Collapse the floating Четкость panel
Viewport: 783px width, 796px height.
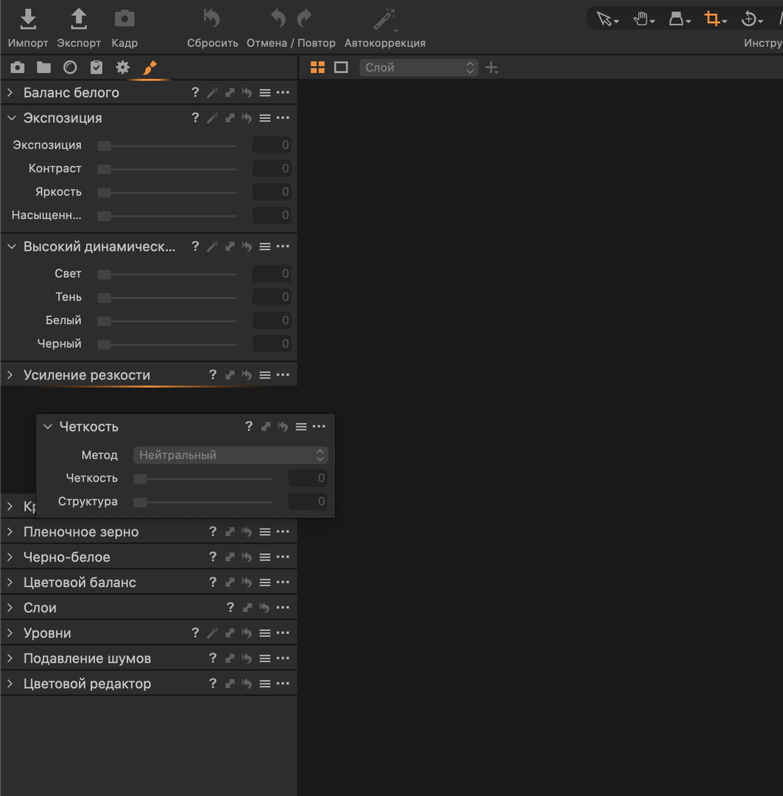point(47,427)
